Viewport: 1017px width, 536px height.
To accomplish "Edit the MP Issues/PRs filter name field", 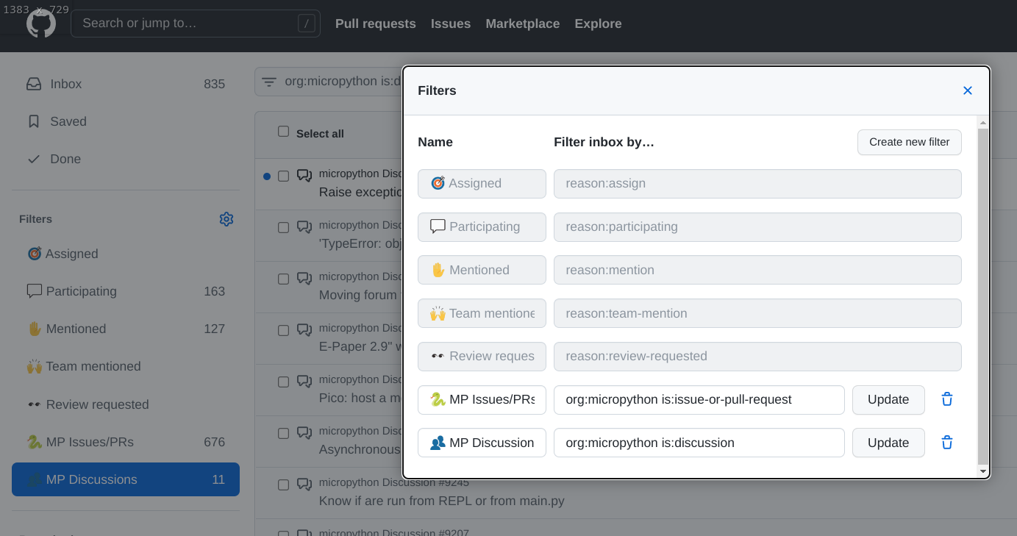I will [x=482, y=399].
